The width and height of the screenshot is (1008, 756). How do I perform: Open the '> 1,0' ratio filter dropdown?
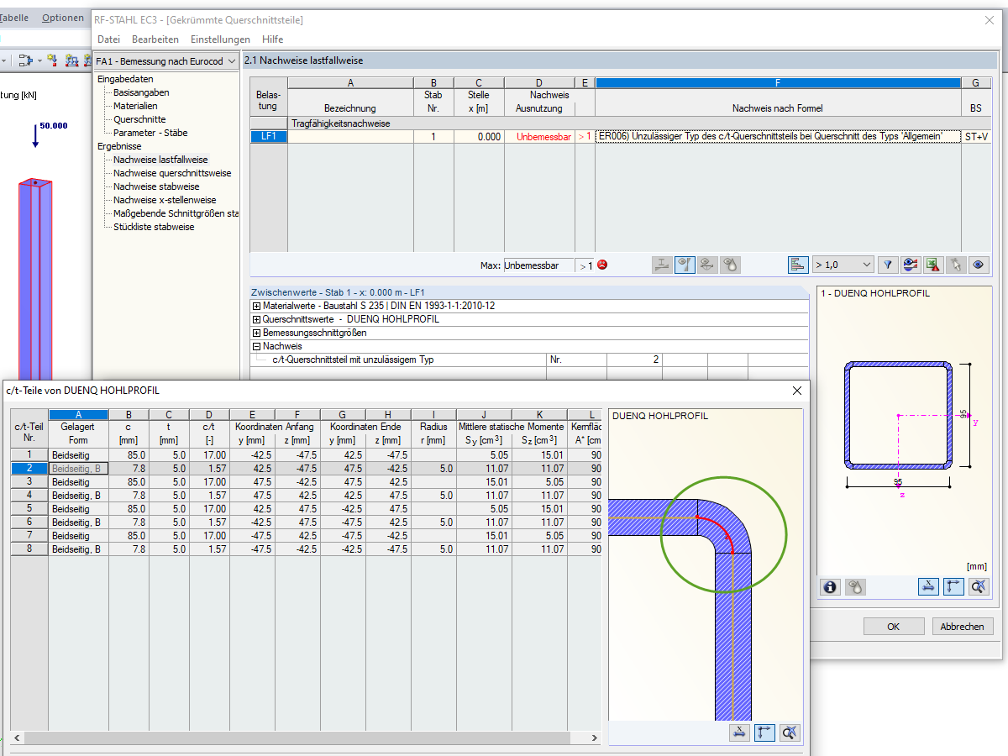pyautogui.click(x=843, y=265)
